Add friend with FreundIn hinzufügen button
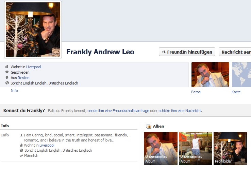The height and width of the screenshot is (170, 251). 187,52
